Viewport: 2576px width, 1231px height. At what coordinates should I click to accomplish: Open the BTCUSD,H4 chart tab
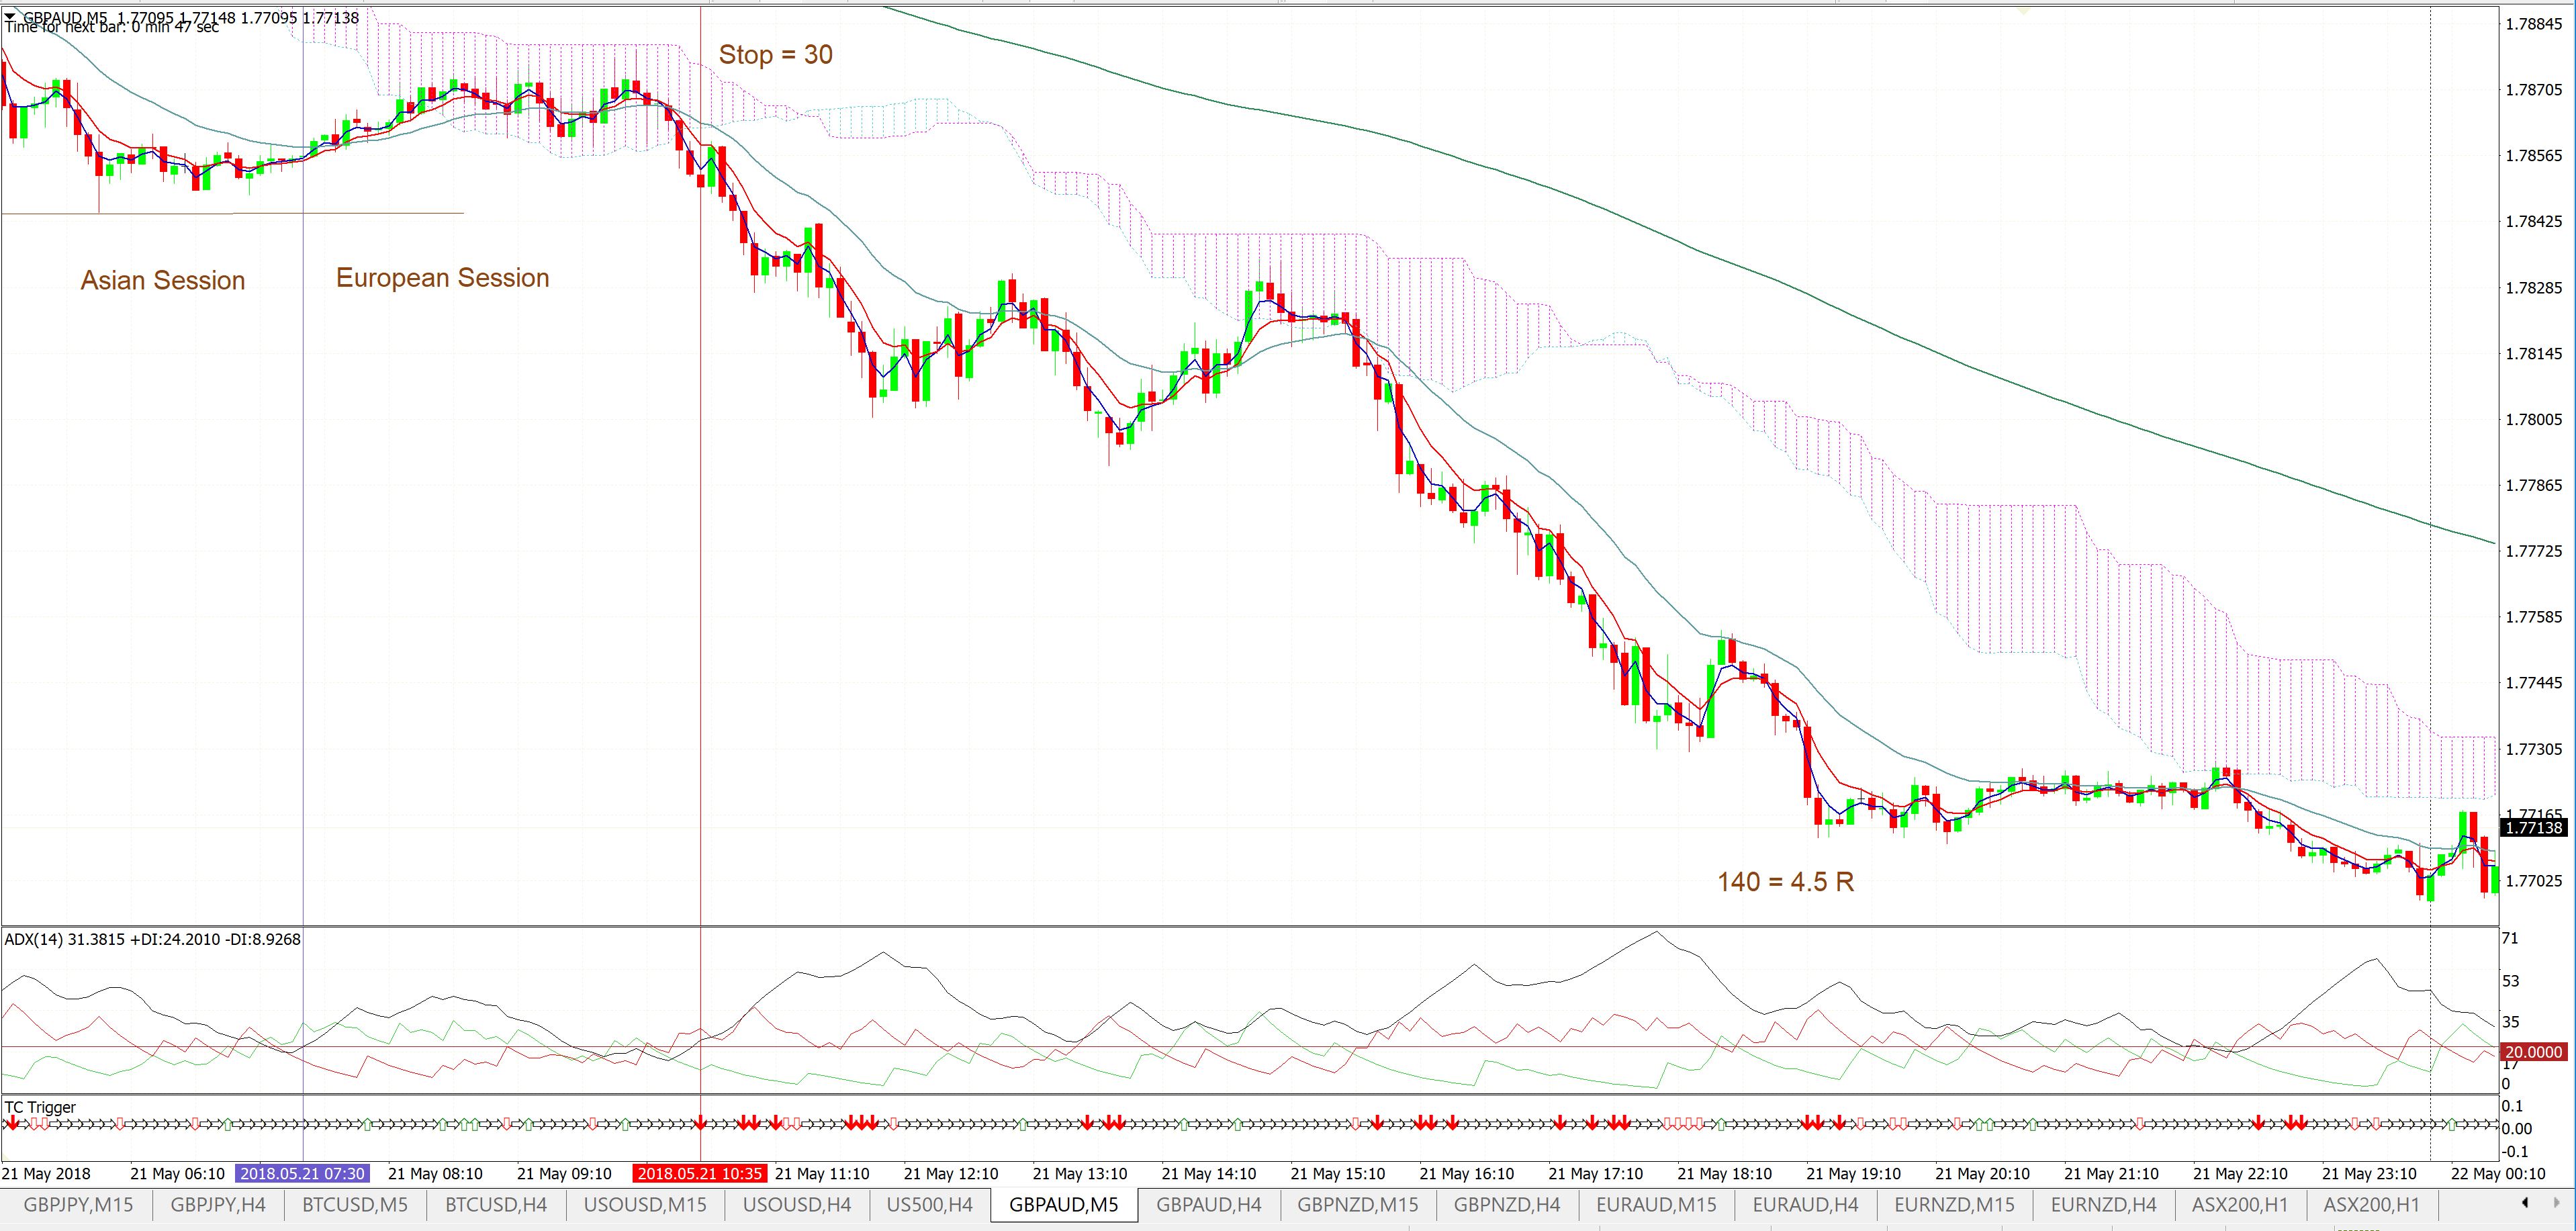496,1205
